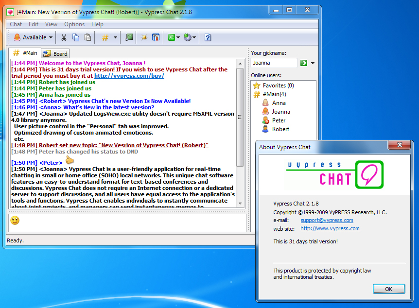Viewport: 419px width, 308px height.
Task: Click the green arrow beside the nickname field
Action: pos(304,63)
